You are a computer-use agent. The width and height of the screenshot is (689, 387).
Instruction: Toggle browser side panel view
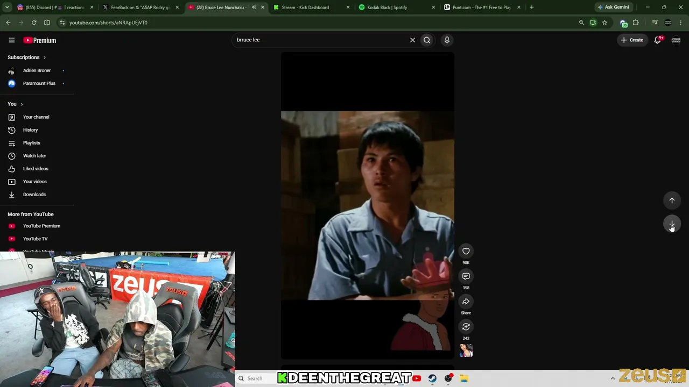pyautogui.click(x=47, y=23)
